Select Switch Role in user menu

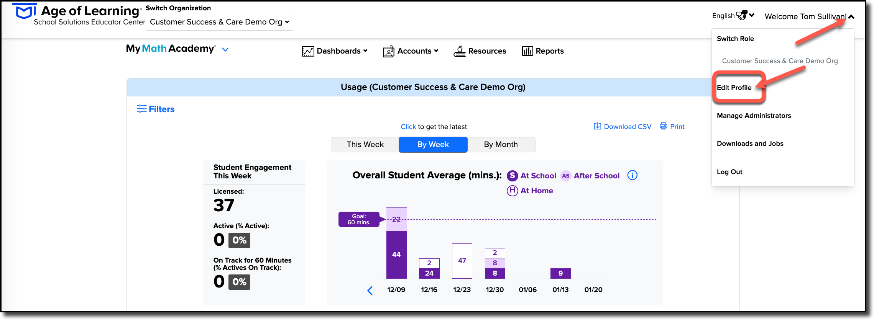click(x=735, y=39)
